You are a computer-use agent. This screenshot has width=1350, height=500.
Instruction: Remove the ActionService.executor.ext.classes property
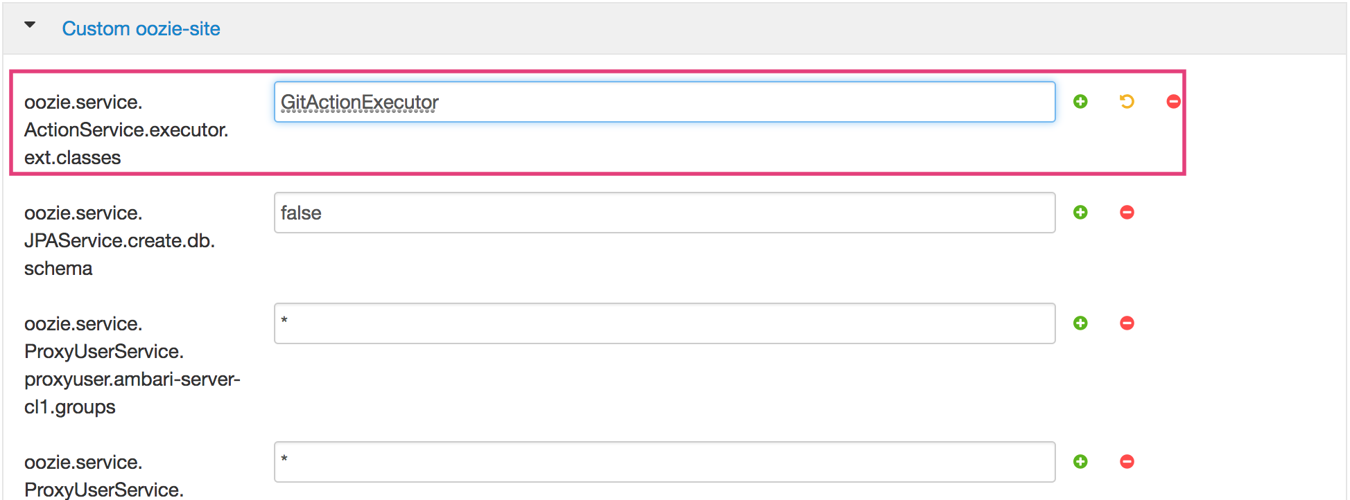[1172, 102]
